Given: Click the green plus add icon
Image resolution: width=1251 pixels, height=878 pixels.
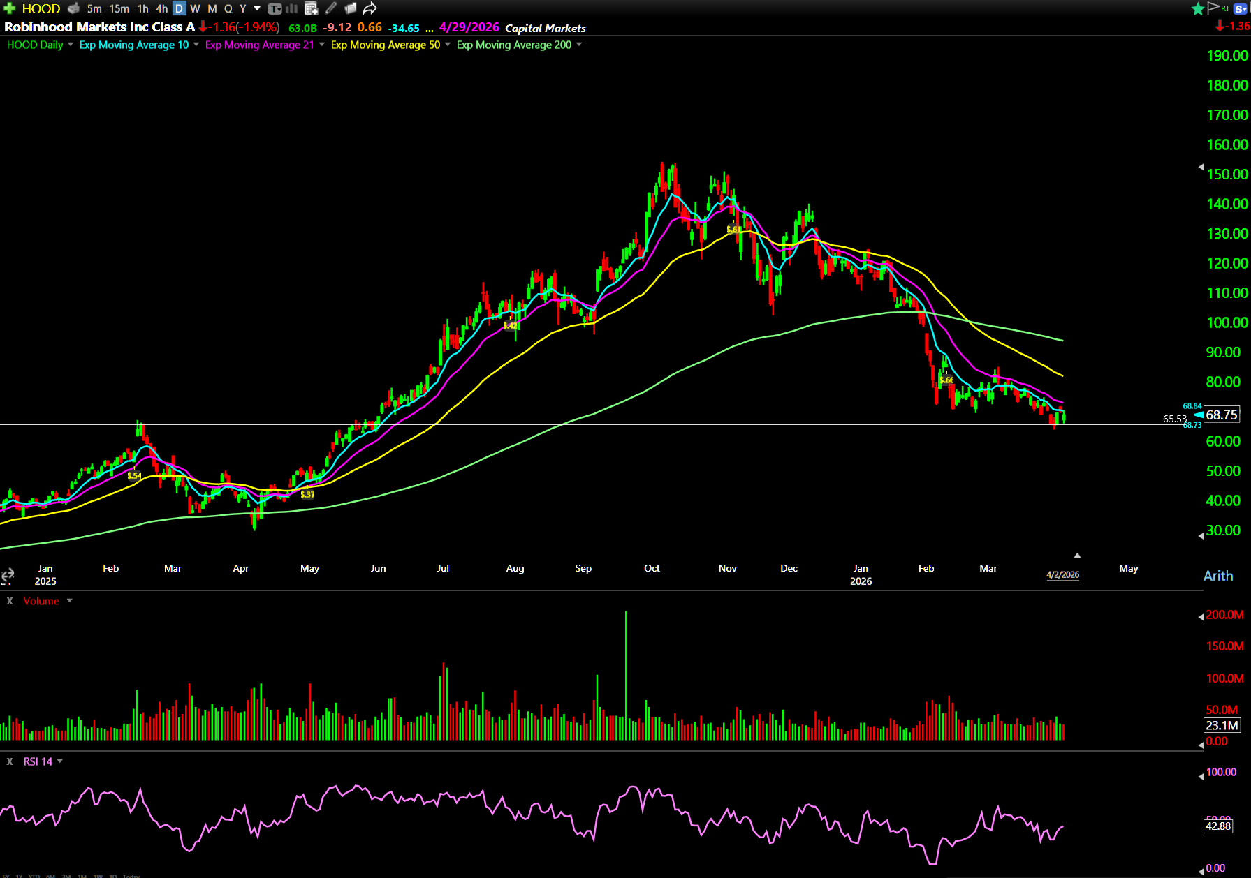Looking at the screenshot, I should (x=9, y=8).
